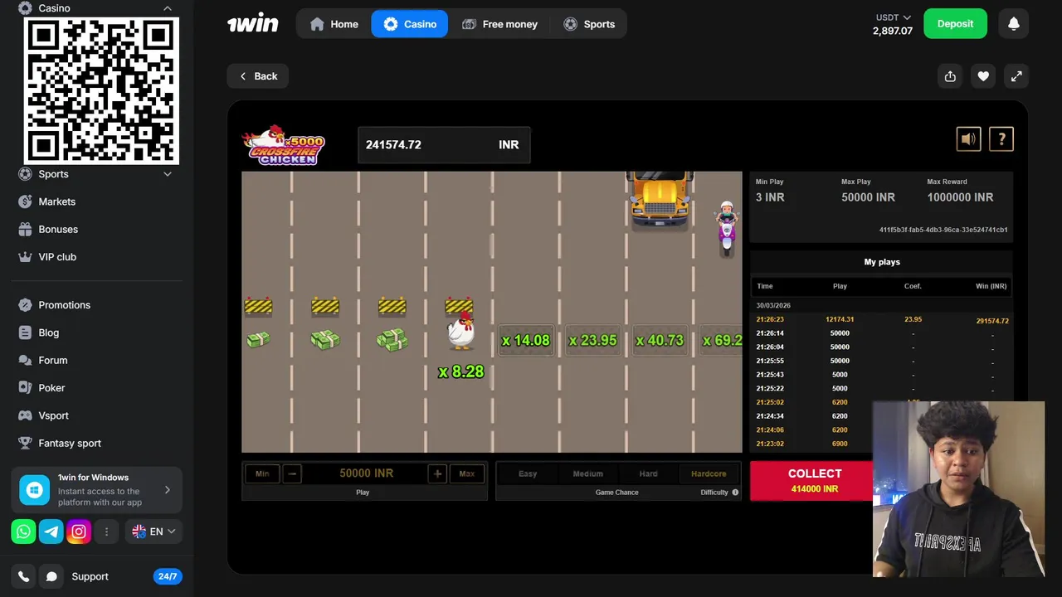Add game to favorites with heart icon
The width and height of the screenshot is (1062, 597).
point(983,76)
